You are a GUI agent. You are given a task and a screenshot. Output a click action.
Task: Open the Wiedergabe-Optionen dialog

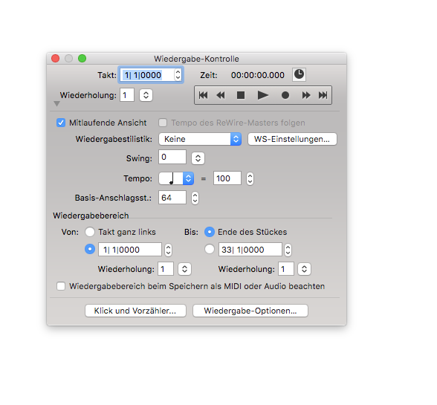(250, 311)
